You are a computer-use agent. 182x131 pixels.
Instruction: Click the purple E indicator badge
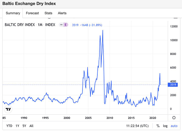(66, 25)
